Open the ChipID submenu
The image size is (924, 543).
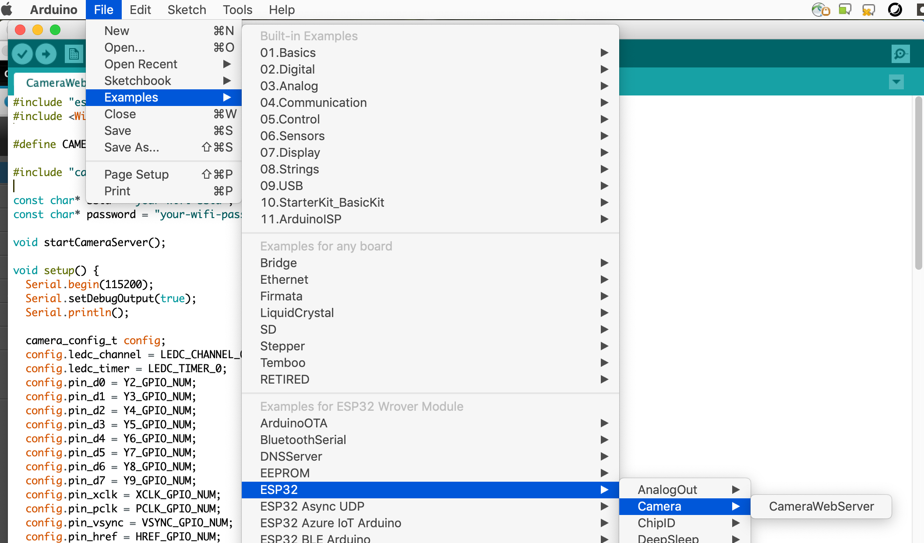(685, 523)
